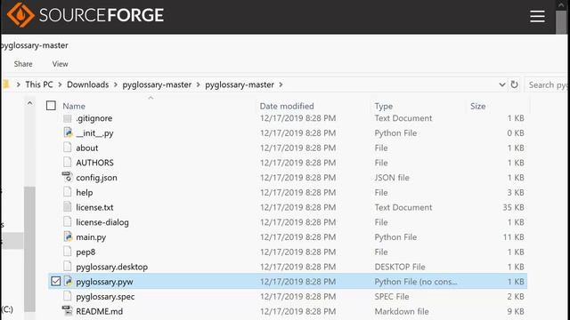
Task: Navigate to Downloads in the breadcrumb
Action: pyautogui.click(x=87, y=84)
